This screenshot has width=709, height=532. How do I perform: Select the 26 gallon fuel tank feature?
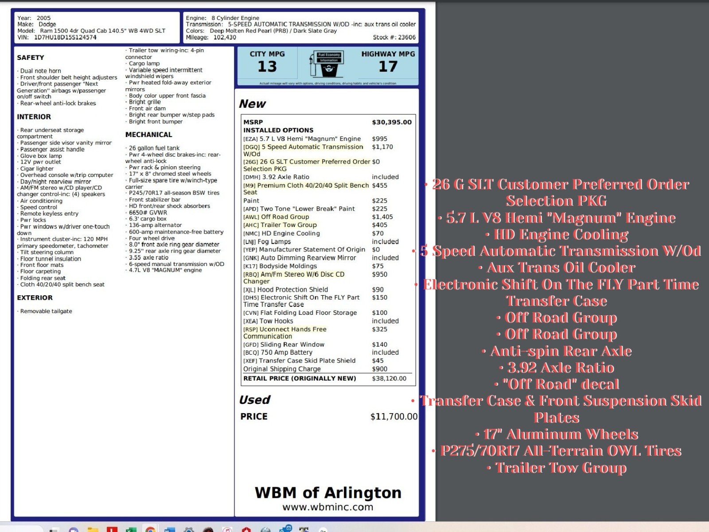coord(153,148)
